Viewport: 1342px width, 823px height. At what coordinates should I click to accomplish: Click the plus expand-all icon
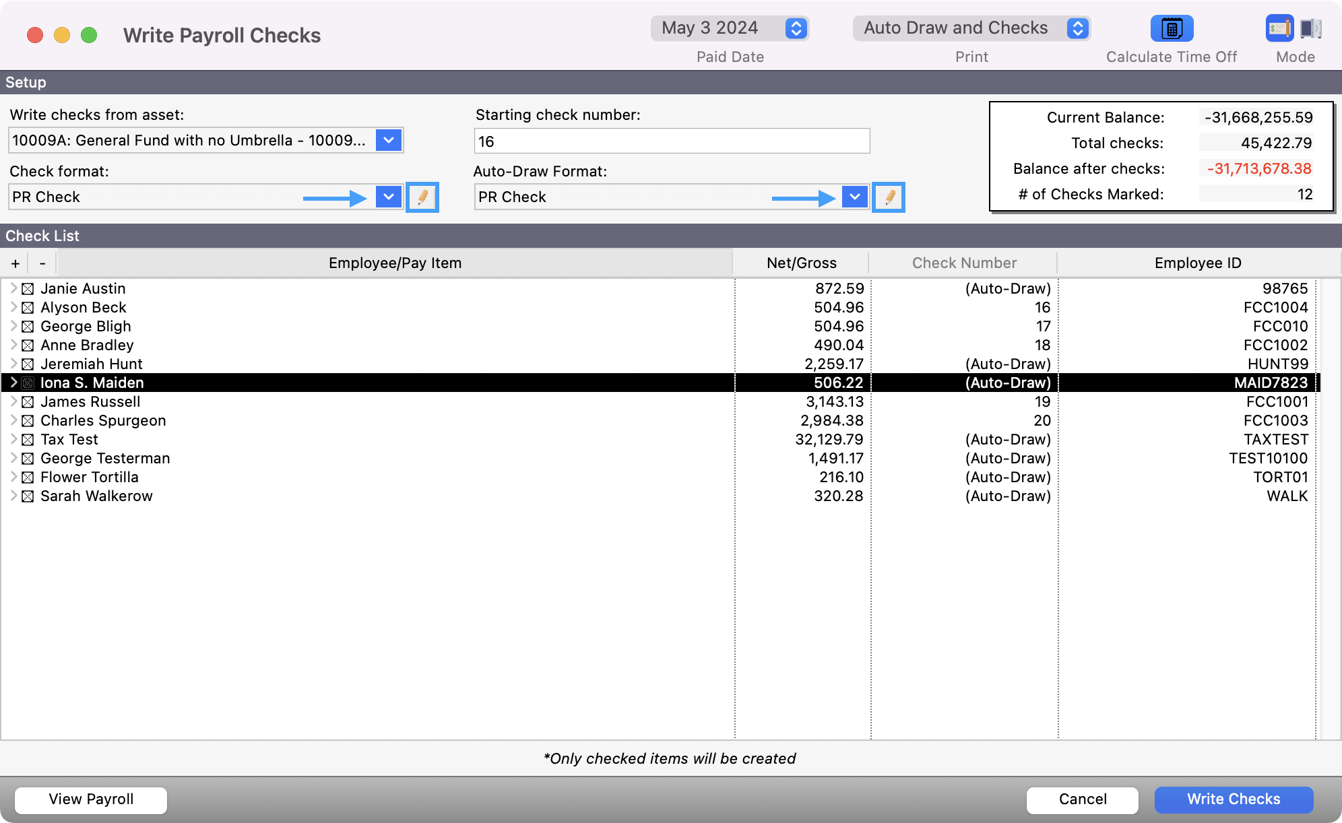click(x=15, y=263)
